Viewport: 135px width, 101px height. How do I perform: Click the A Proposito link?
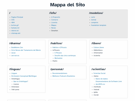coord(55,17)
